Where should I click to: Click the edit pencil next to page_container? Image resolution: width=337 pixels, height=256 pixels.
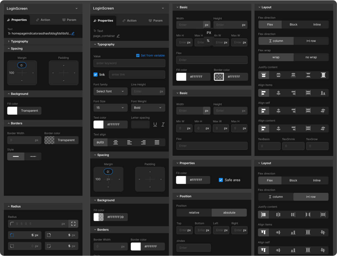point(118,36)
